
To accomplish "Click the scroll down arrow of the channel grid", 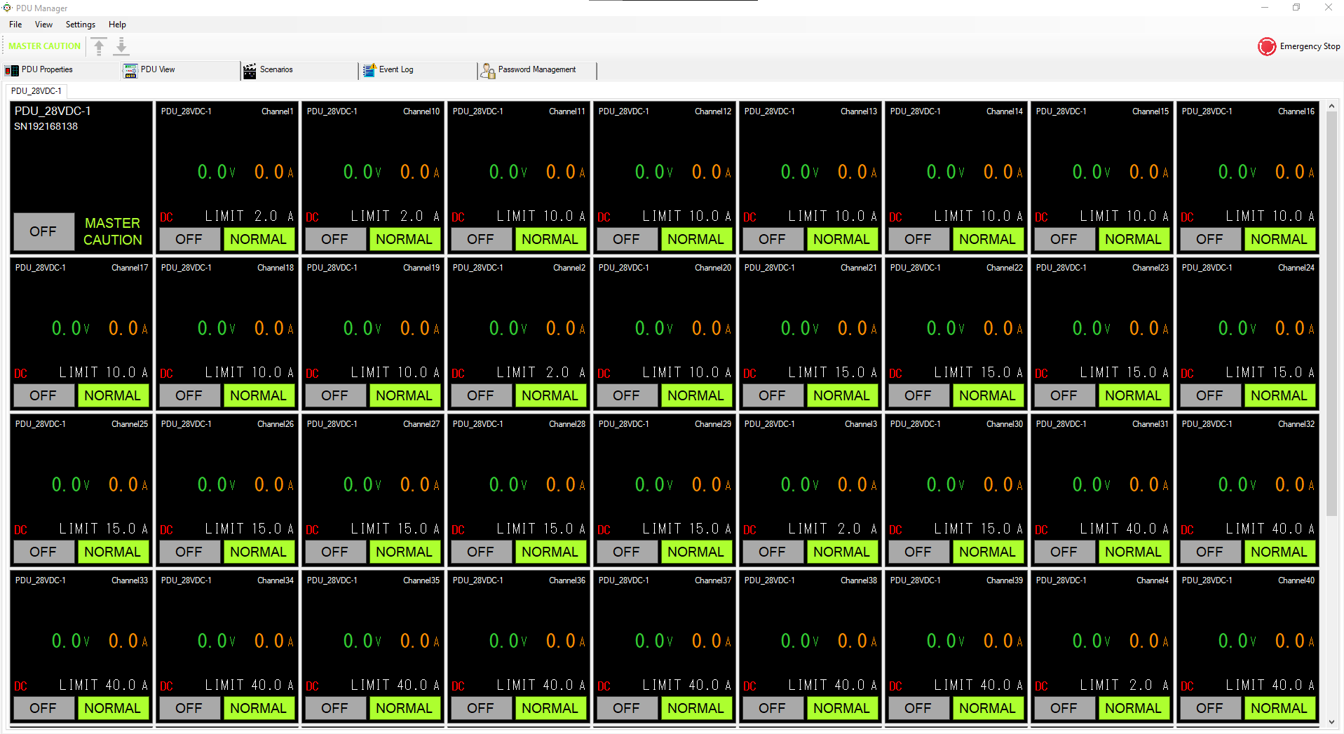I will click(x=1331, y=721).
